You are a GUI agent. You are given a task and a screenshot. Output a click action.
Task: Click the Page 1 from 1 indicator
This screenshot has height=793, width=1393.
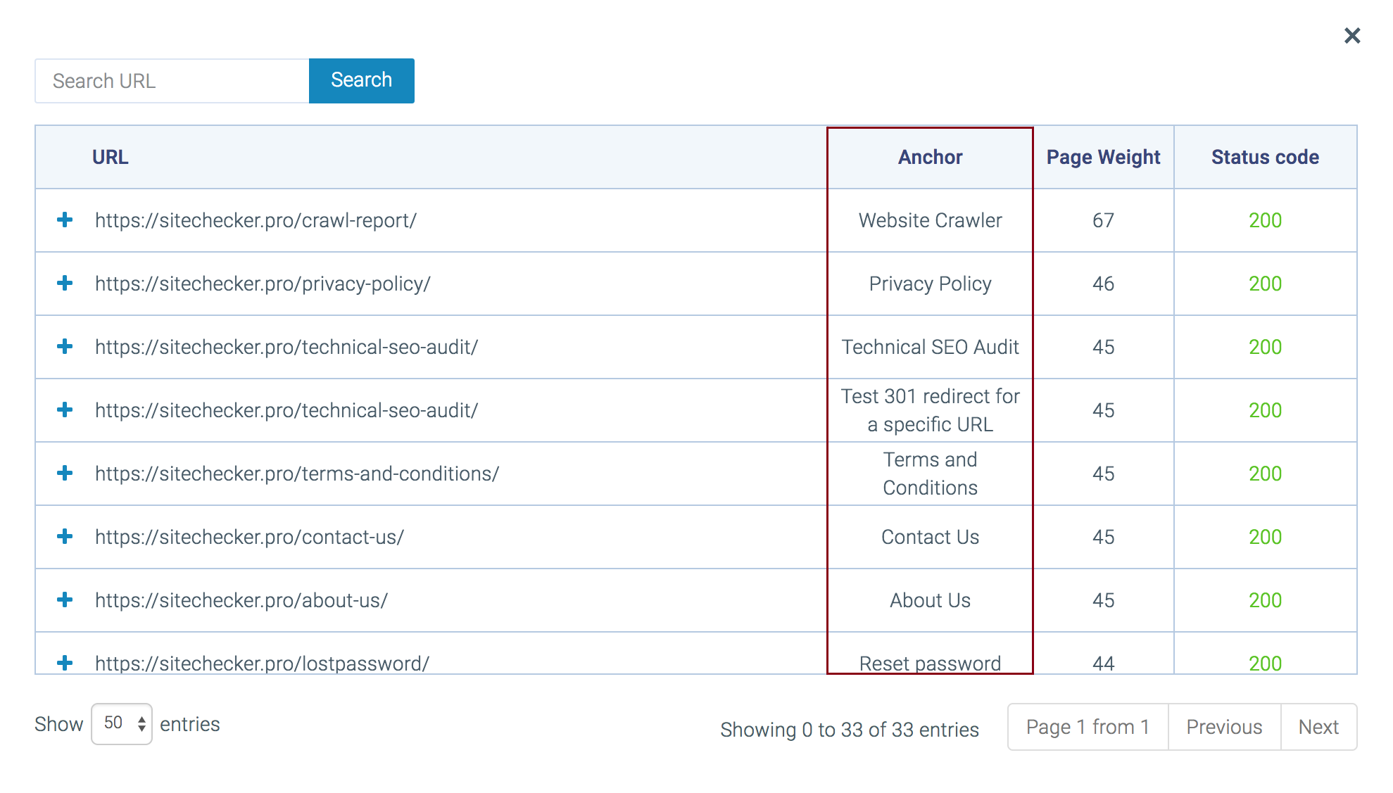pyautogui.click(x=1088, y=727)
